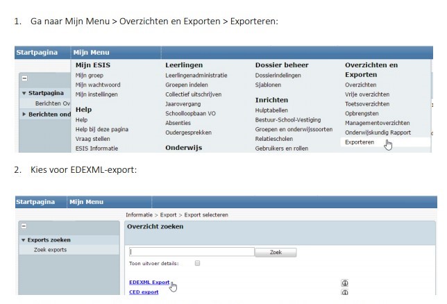The height and width of the screenshot is (304, 447).
Task: Open Bestuur-School-Vestiging menu entry
Action: (288, 120)
